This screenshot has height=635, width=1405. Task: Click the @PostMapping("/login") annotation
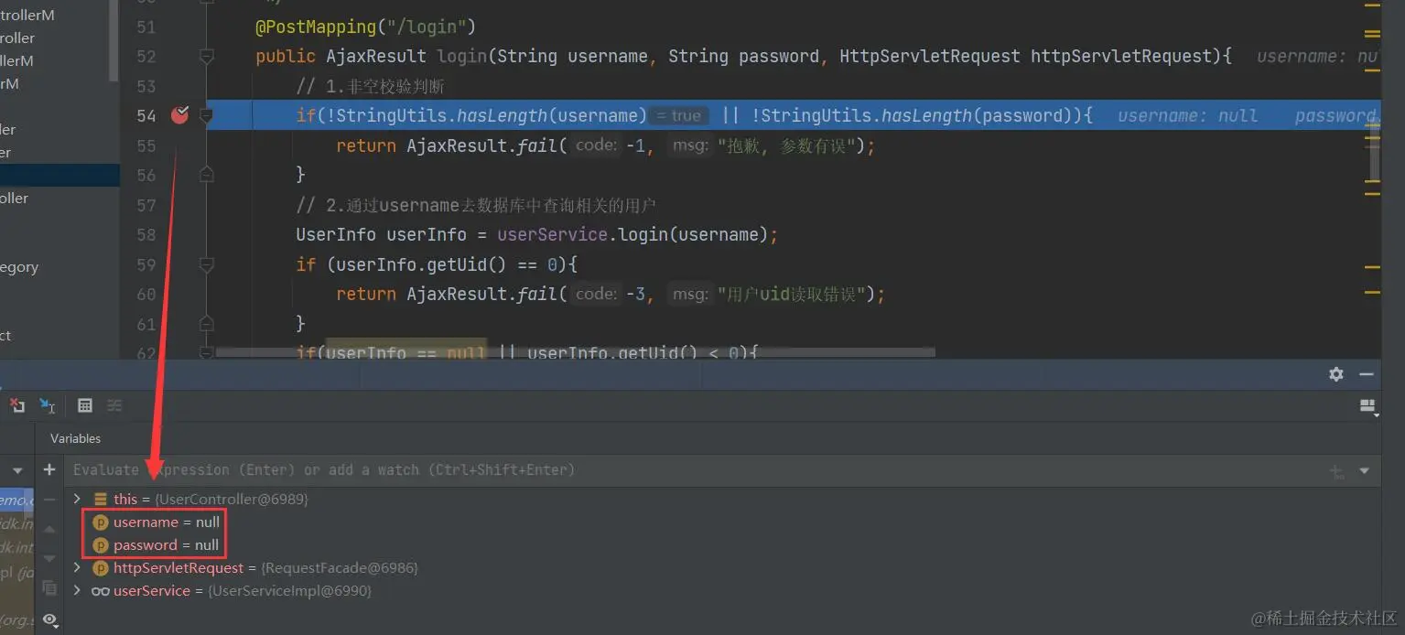pos(366,27)
